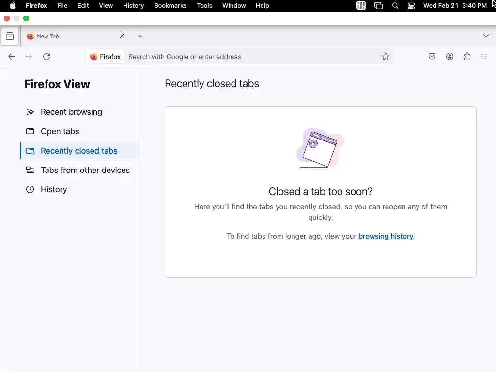Open the Firefox account icon

click(449, 57)
